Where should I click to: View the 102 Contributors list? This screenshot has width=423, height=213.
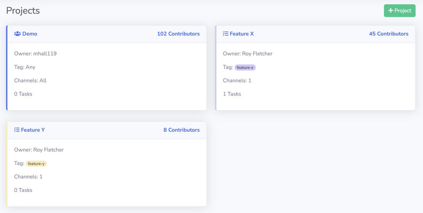tap(178, 34)
